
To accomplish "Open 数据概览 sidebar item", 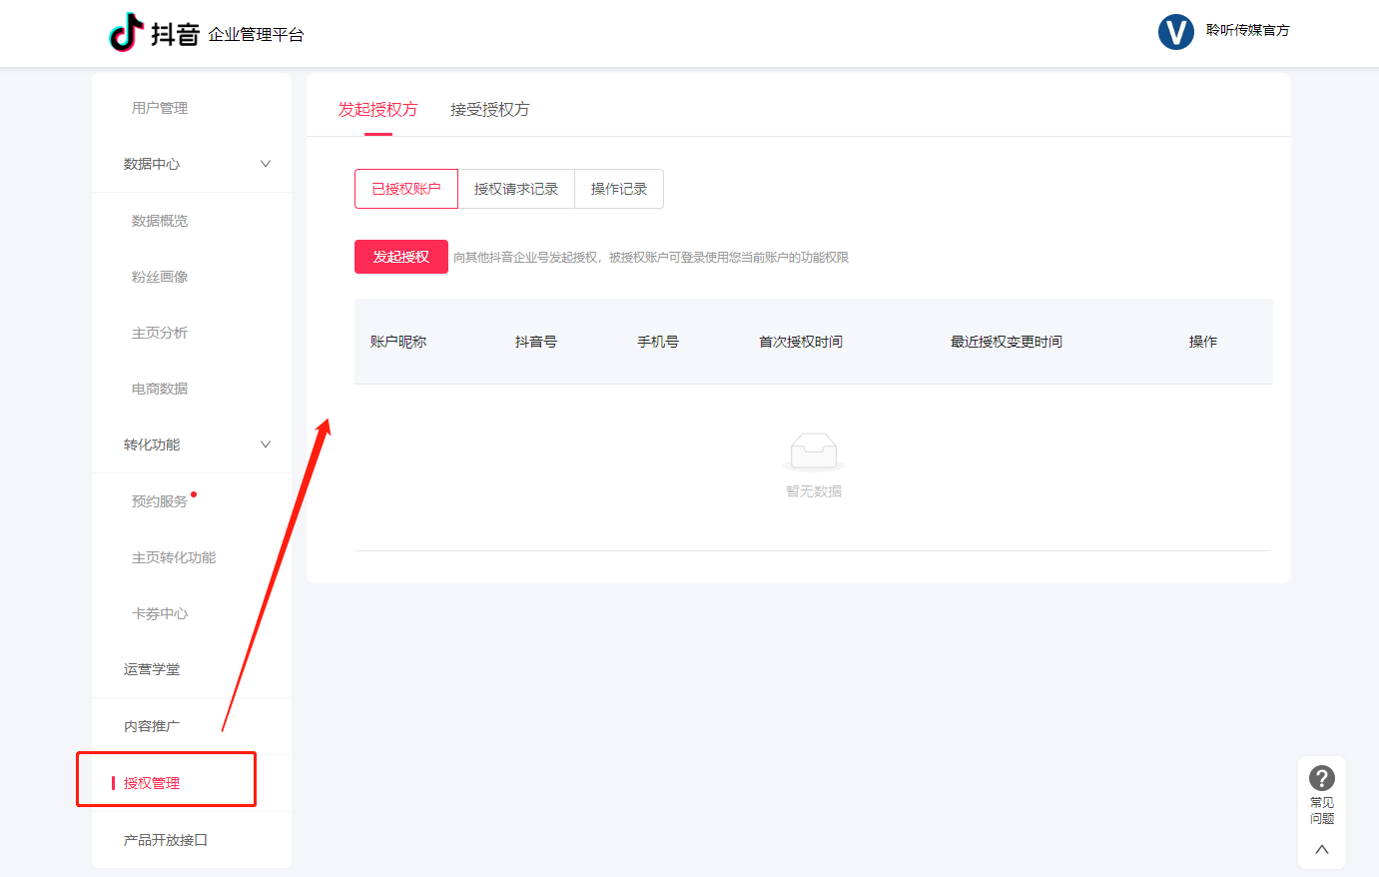I will pos(160,221).
